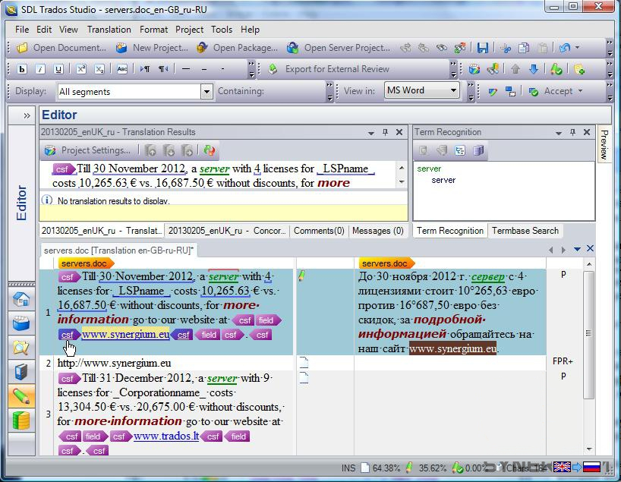Pin the Term Recognition panel

tap(572, 132)
